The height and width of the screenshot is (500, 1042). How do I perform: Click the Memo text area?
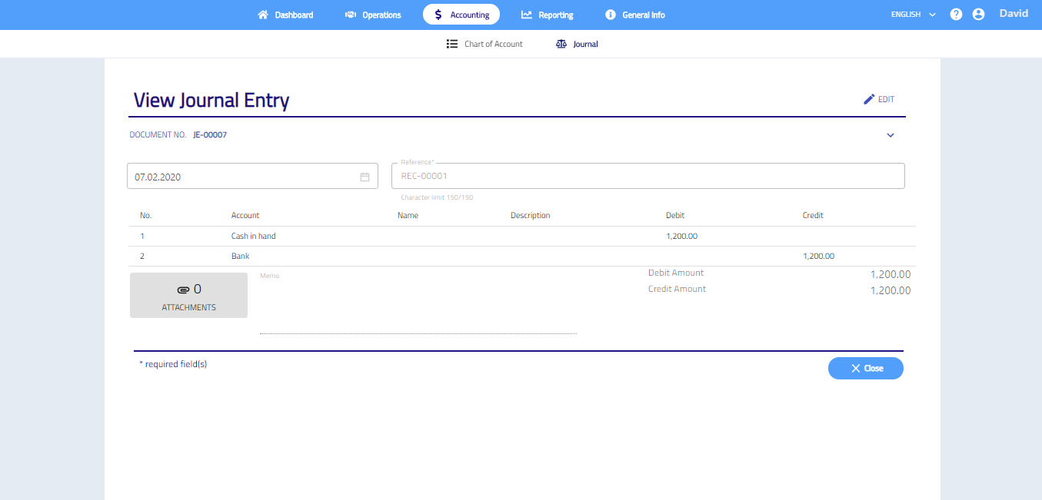pos(418,305)
